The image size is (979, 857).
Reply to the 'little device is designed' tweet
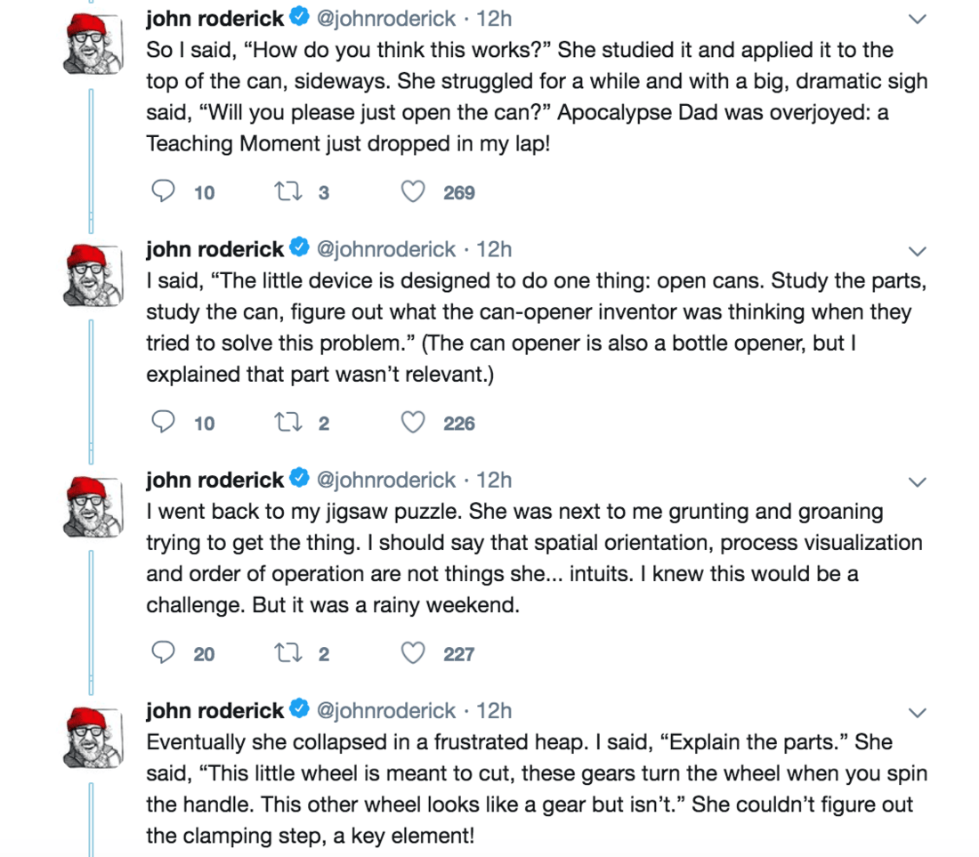tap(163, 423)
